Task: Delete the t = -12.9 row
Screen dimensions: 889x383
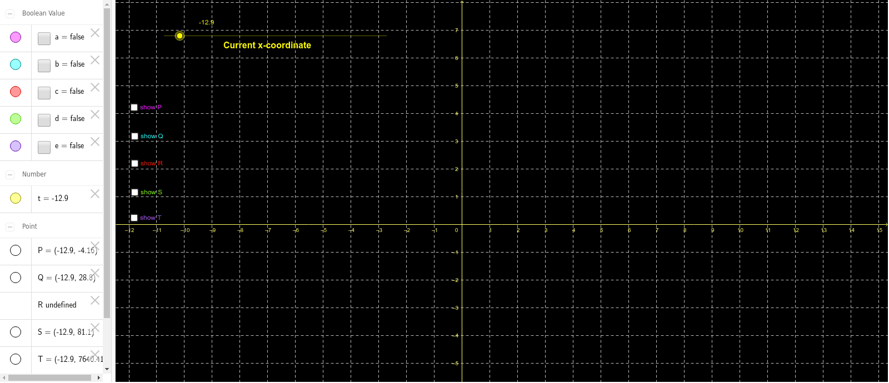Action: point(95,194)
